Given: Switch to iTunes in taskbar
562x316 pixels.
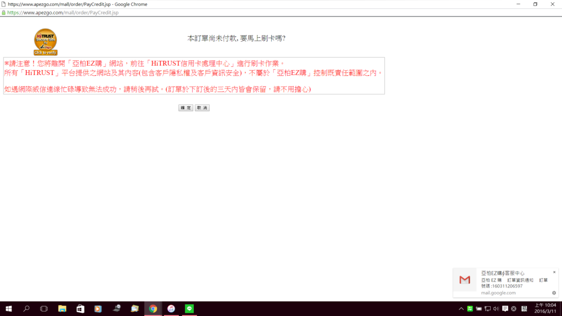Looking at the screenshot, I should 171,308.
